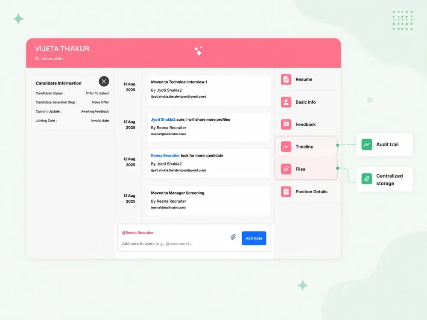Click the By Jyoti Shukla2 line under Technical Interview
Viewport: 427px width, 320px height.
point(167,90)
